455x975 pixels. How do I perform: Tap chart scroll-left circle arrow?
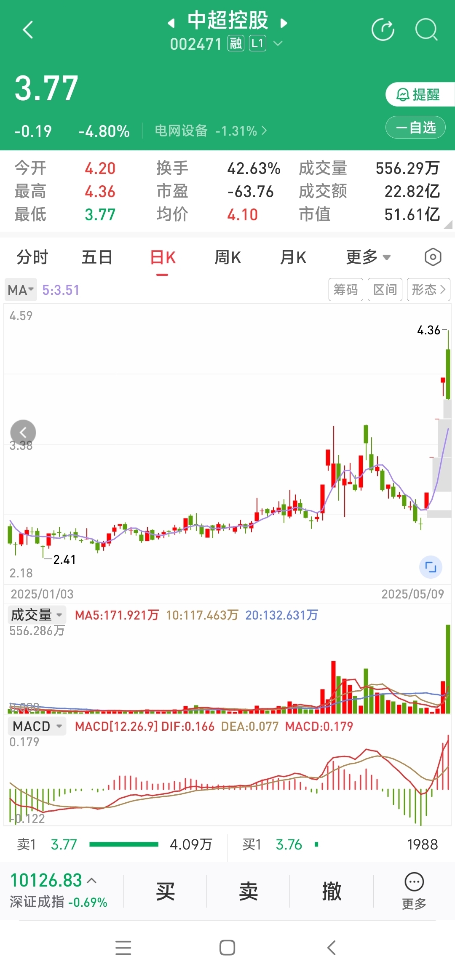click(x=23, y=433)
